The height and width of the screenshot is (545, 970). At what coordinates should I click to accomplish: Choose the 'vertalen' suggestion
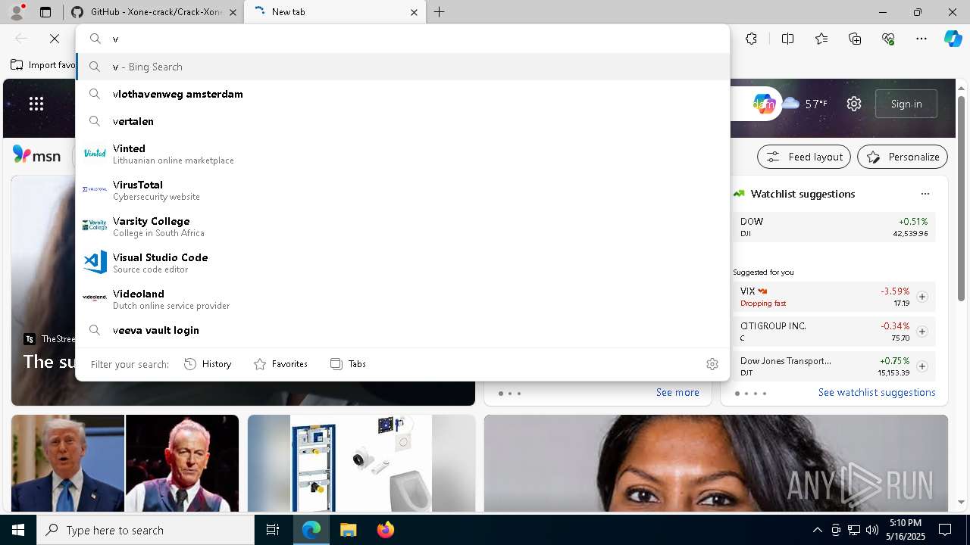coord(402,121)
